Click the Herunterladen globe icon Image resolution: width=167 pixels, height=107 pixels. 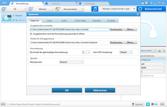58,9
